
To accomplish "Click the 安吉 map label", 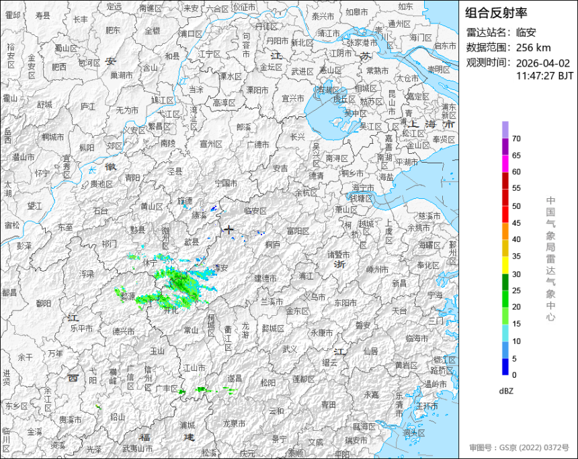I will pyautogui.click(x=280, y=169).
